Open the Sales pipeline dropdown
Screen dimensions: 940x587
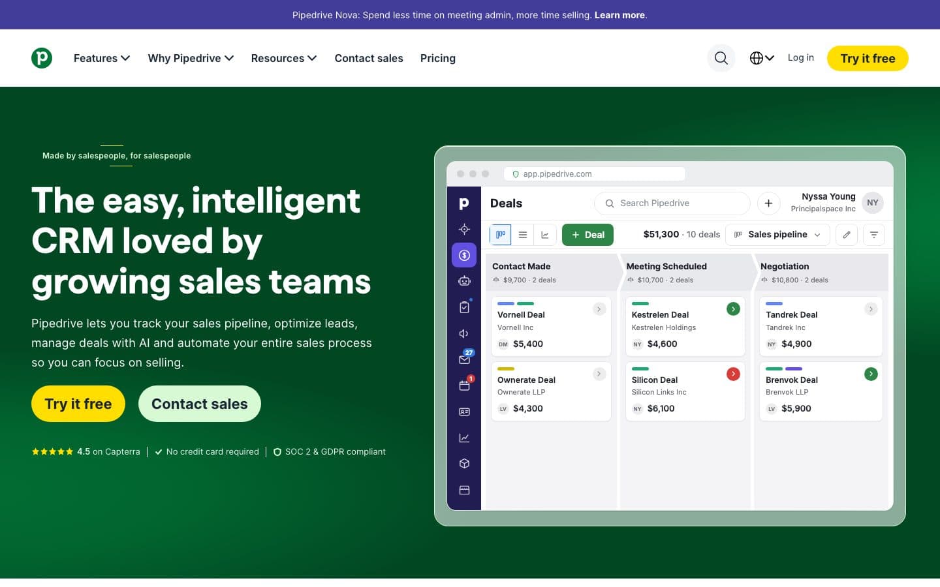(x=777, y=235)
